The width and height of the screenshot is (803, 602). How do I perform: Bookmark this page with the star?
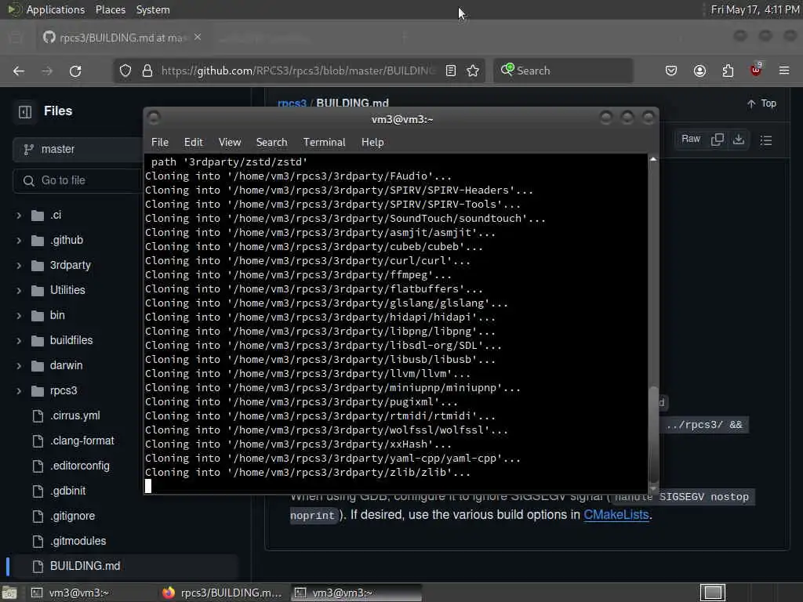473,71
